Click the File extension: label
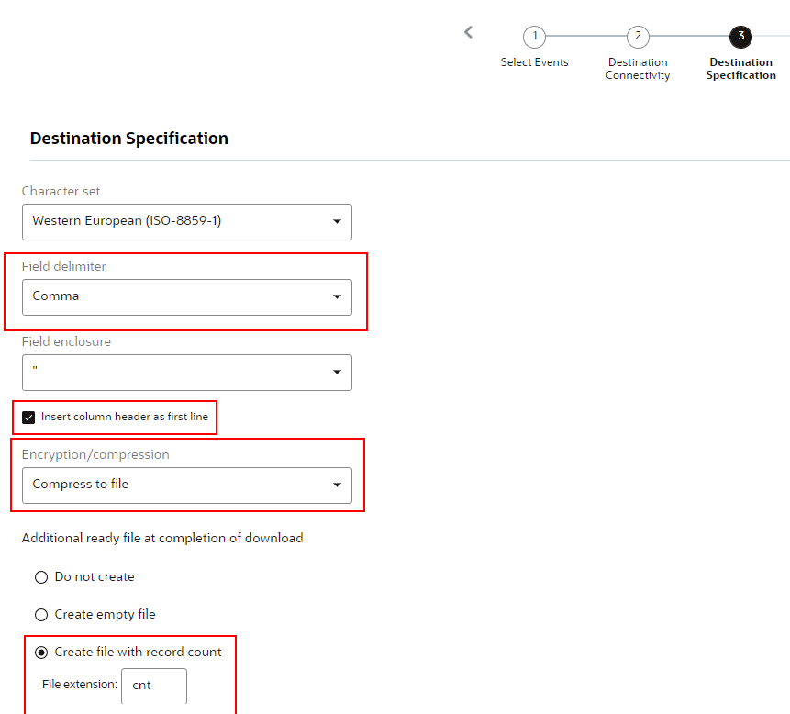 [80, 685]
